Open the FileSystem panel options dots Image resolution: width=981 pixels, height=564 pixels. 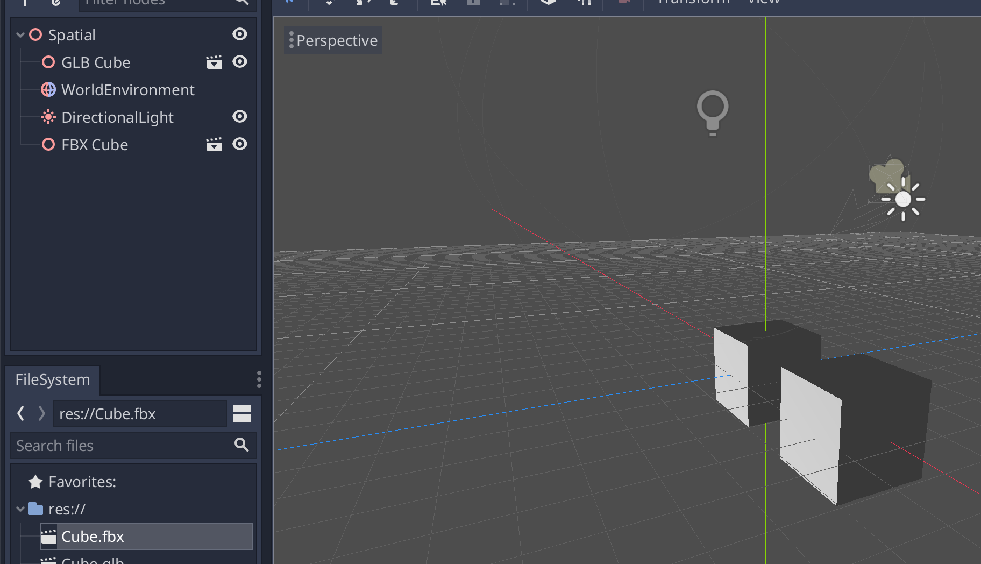click(259, 379)
